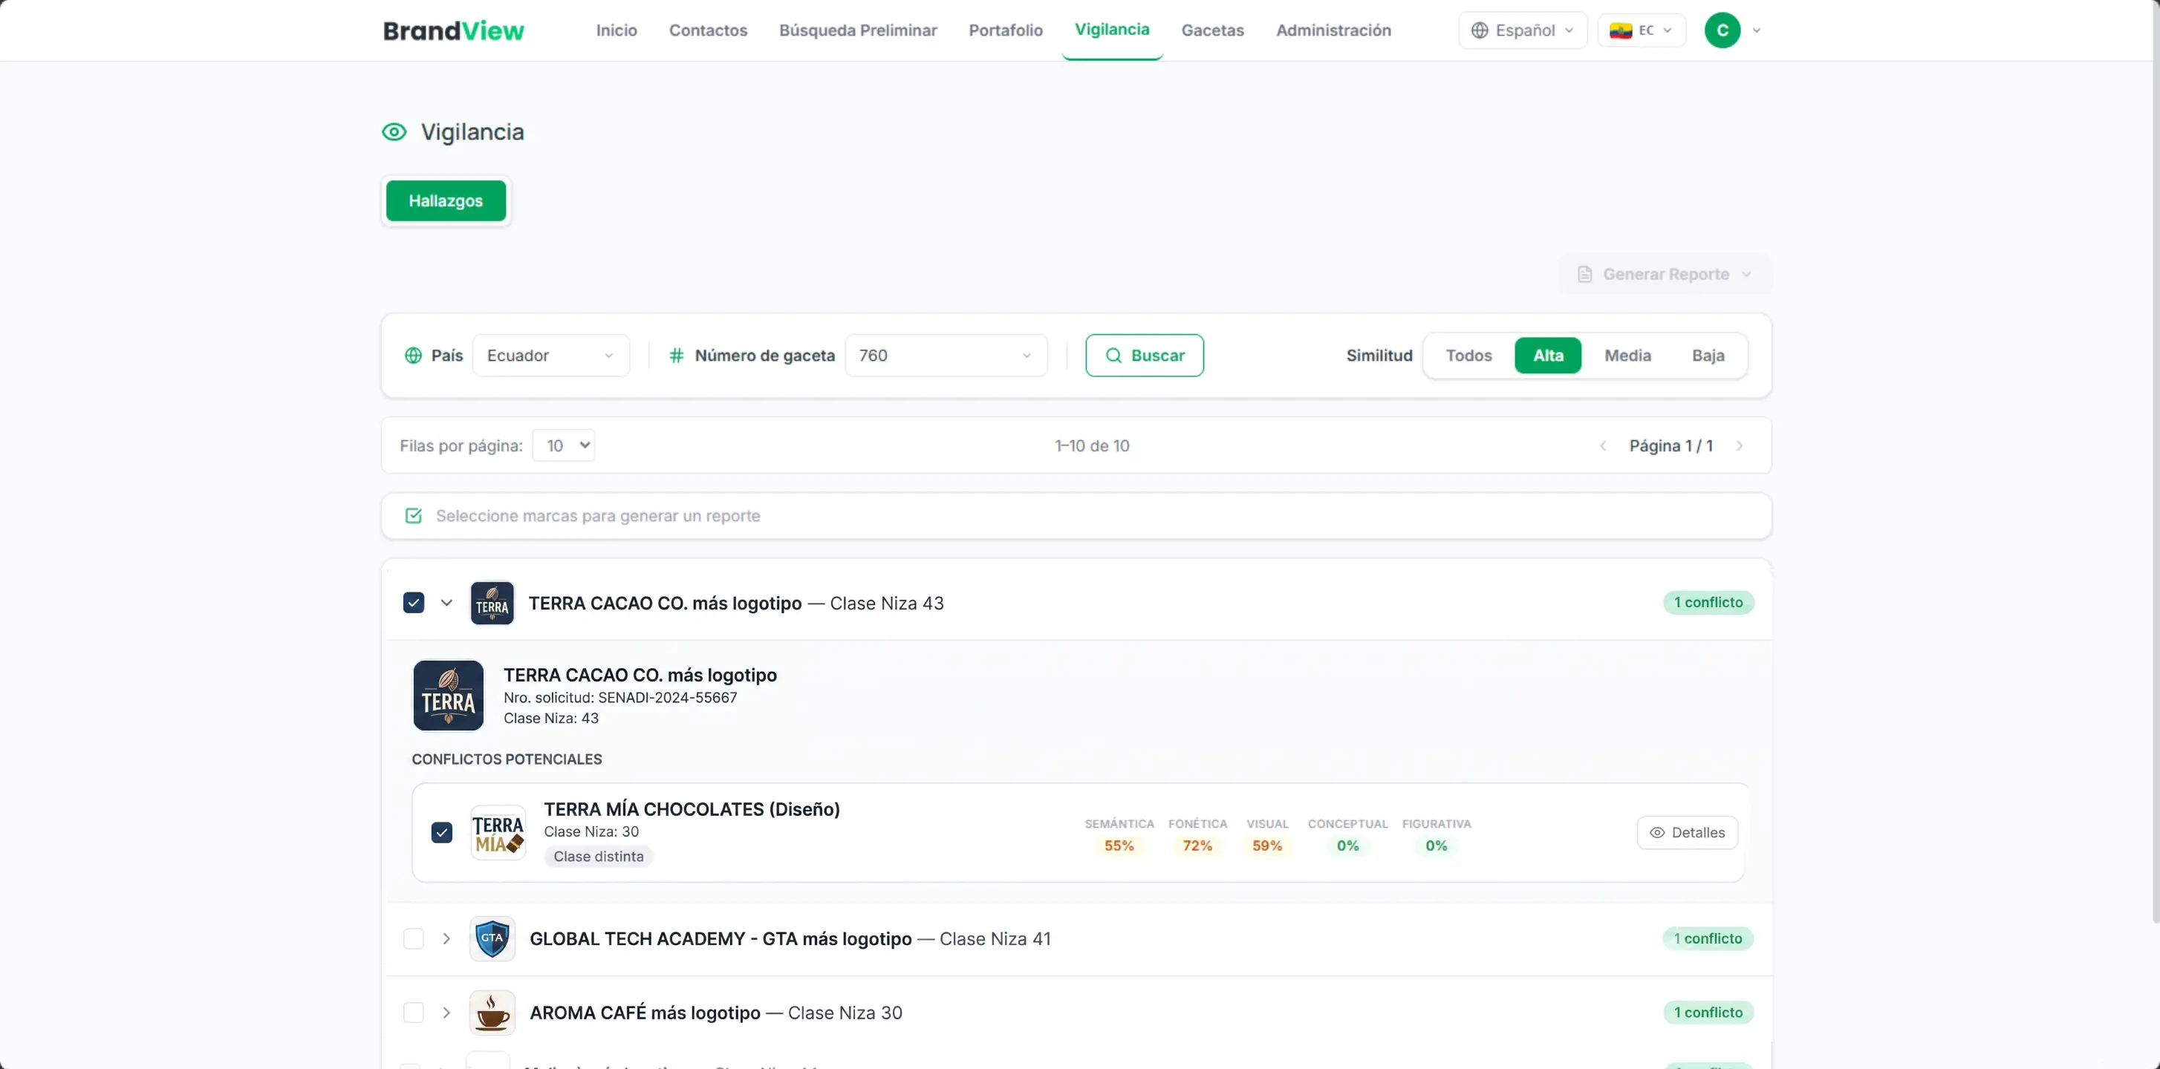This screenshot has width=2160, height=1069.
Task: Select Baja similarity filter
Action: [x=1708, y=355]
